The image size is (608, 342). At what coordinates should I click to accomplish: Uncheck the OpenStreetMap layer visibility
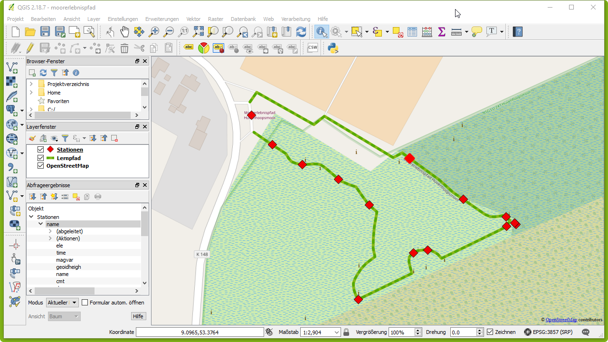(x=41, y=166)
